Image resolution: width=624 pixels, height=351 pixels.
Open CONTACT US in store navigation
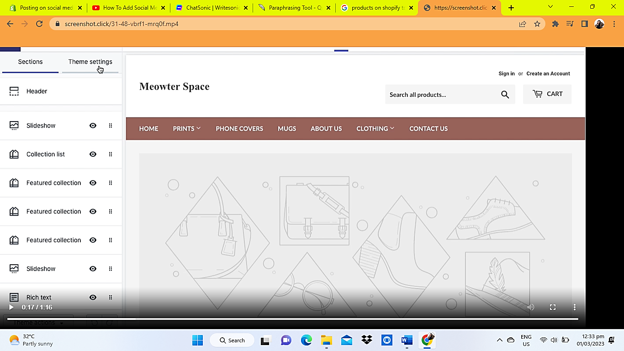(x=428, y=128)
